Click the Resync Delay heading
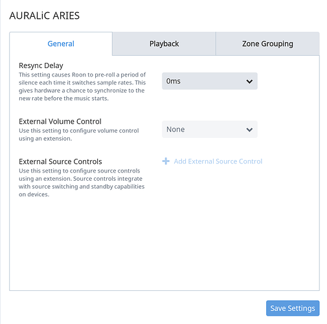This screenshot has height=324, width=327. 41,65
